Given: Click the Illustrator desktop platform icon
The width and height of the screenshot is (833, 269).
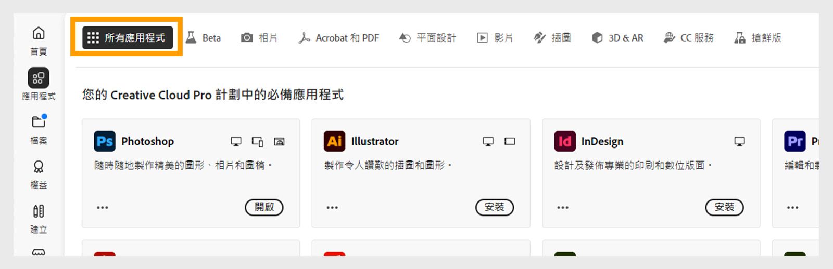Looking at the screenshot, I should click(x=488, y=141).
